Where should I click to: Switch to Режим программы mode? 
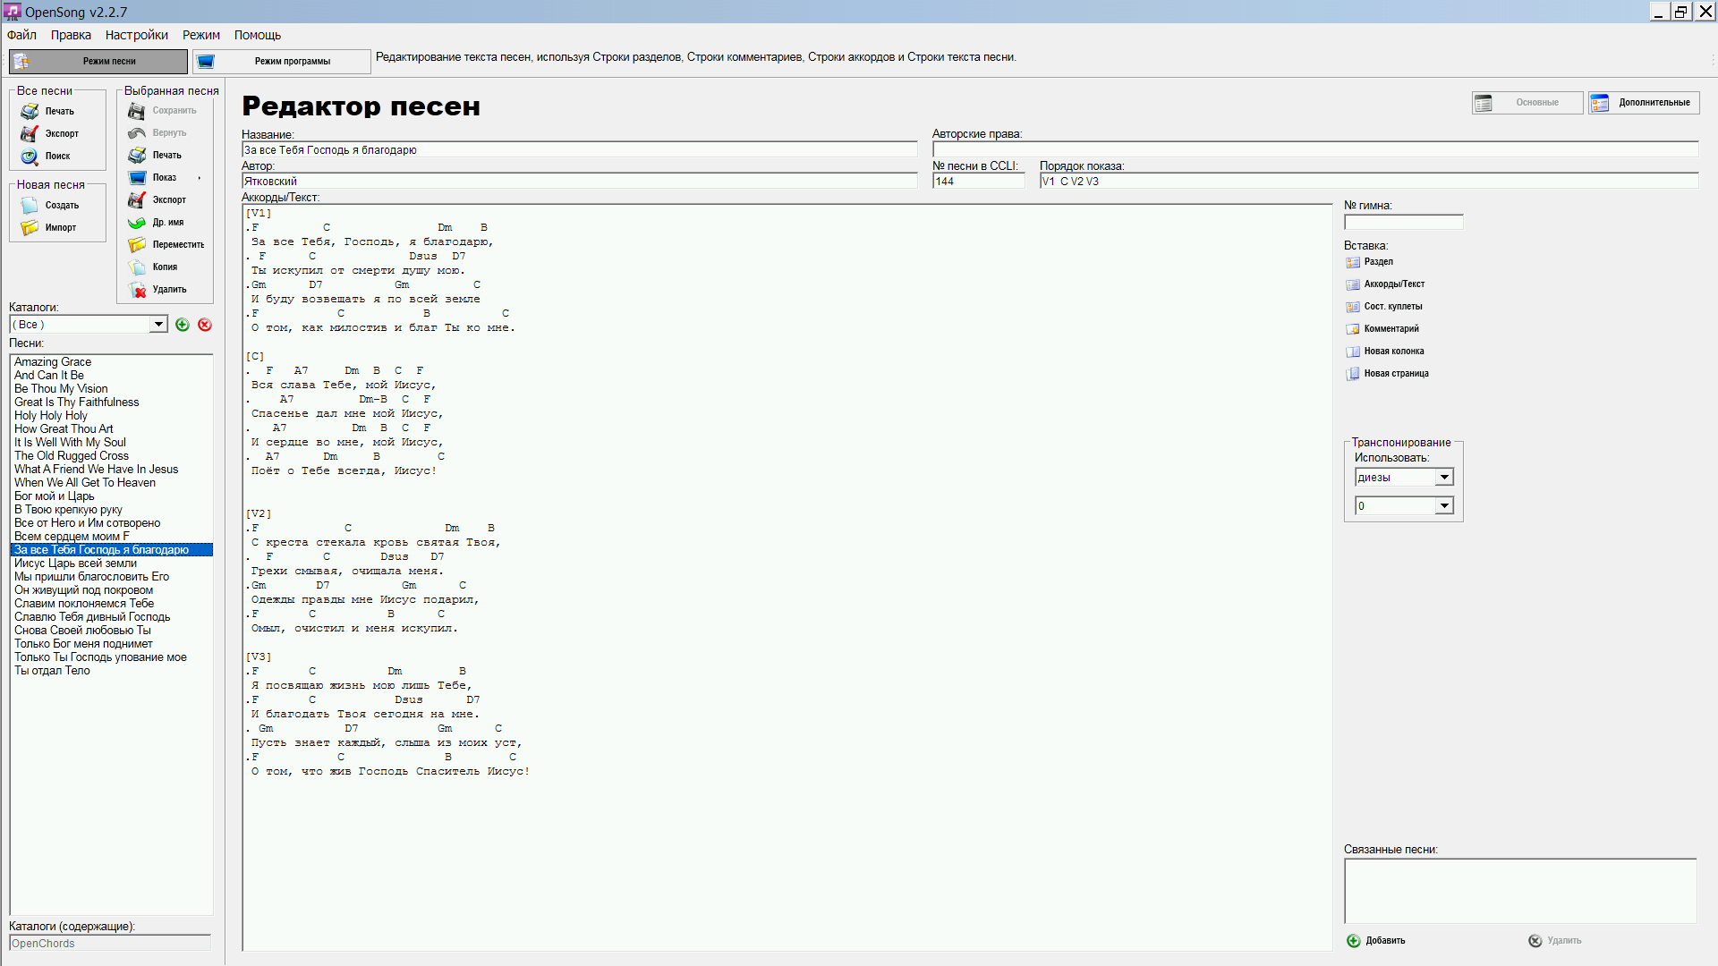pos(282,61)
